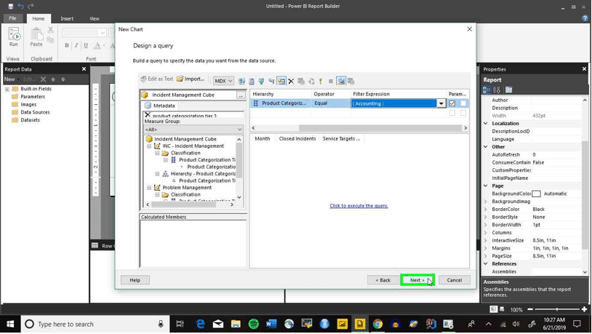Open Property Pages icon in Properties panel

tap(509, 90)
